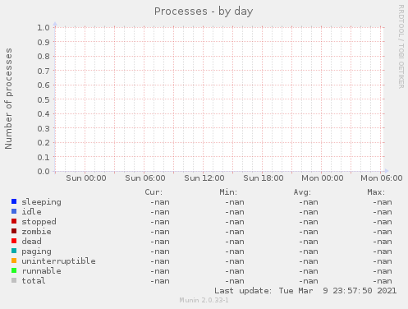Click the 'Number of processes' axis label
This screenshot has width=408, height=309.
coord(8,99)
